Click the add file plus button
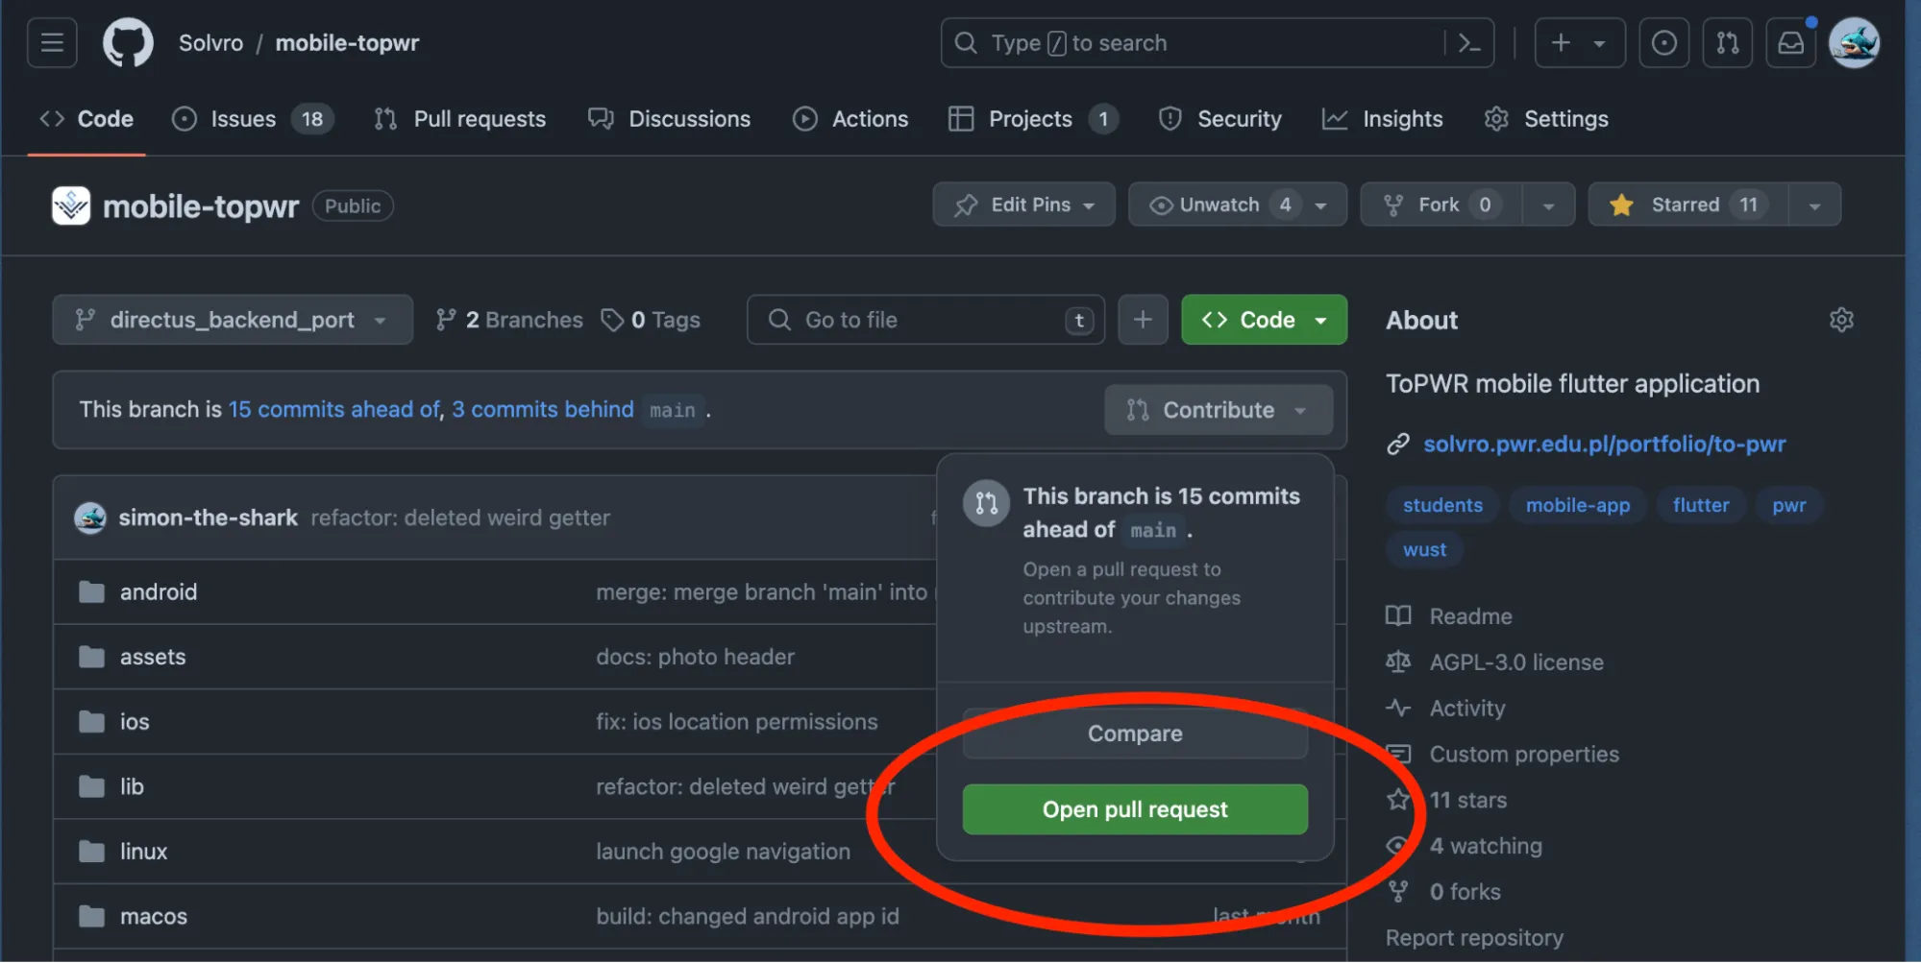 tap(1143, 320)
